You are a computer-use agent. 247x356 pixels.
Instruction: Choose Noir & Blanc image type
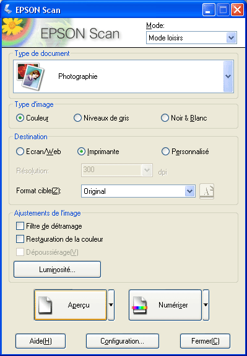[x=165, y=118]
